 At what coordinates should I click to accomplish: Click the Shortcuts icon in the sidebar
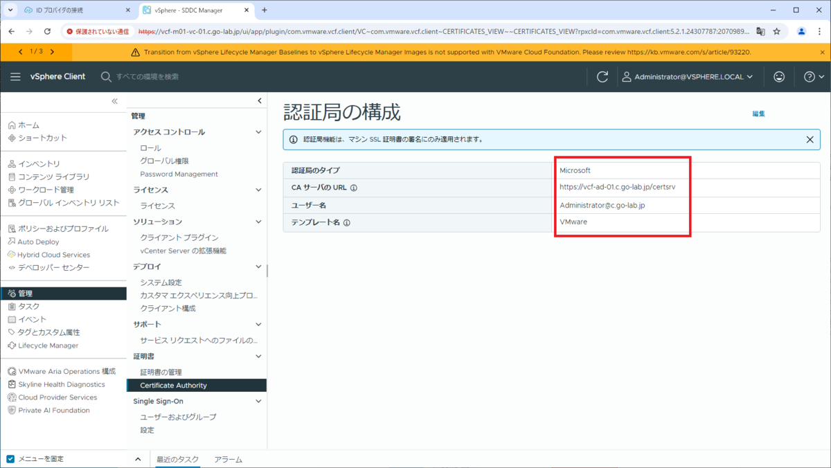point(12,138)
